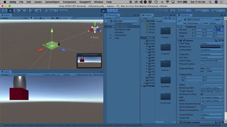Open the Layer dropdown Default
Screen dimensions: 227x127
(216, 23)
